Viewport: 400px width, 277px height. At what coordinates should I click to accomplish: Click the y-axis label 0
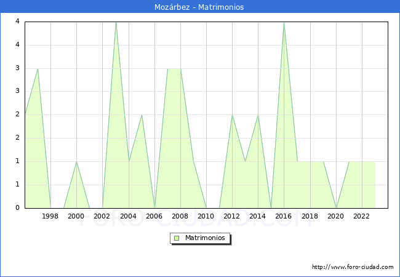tap(17, 207)
